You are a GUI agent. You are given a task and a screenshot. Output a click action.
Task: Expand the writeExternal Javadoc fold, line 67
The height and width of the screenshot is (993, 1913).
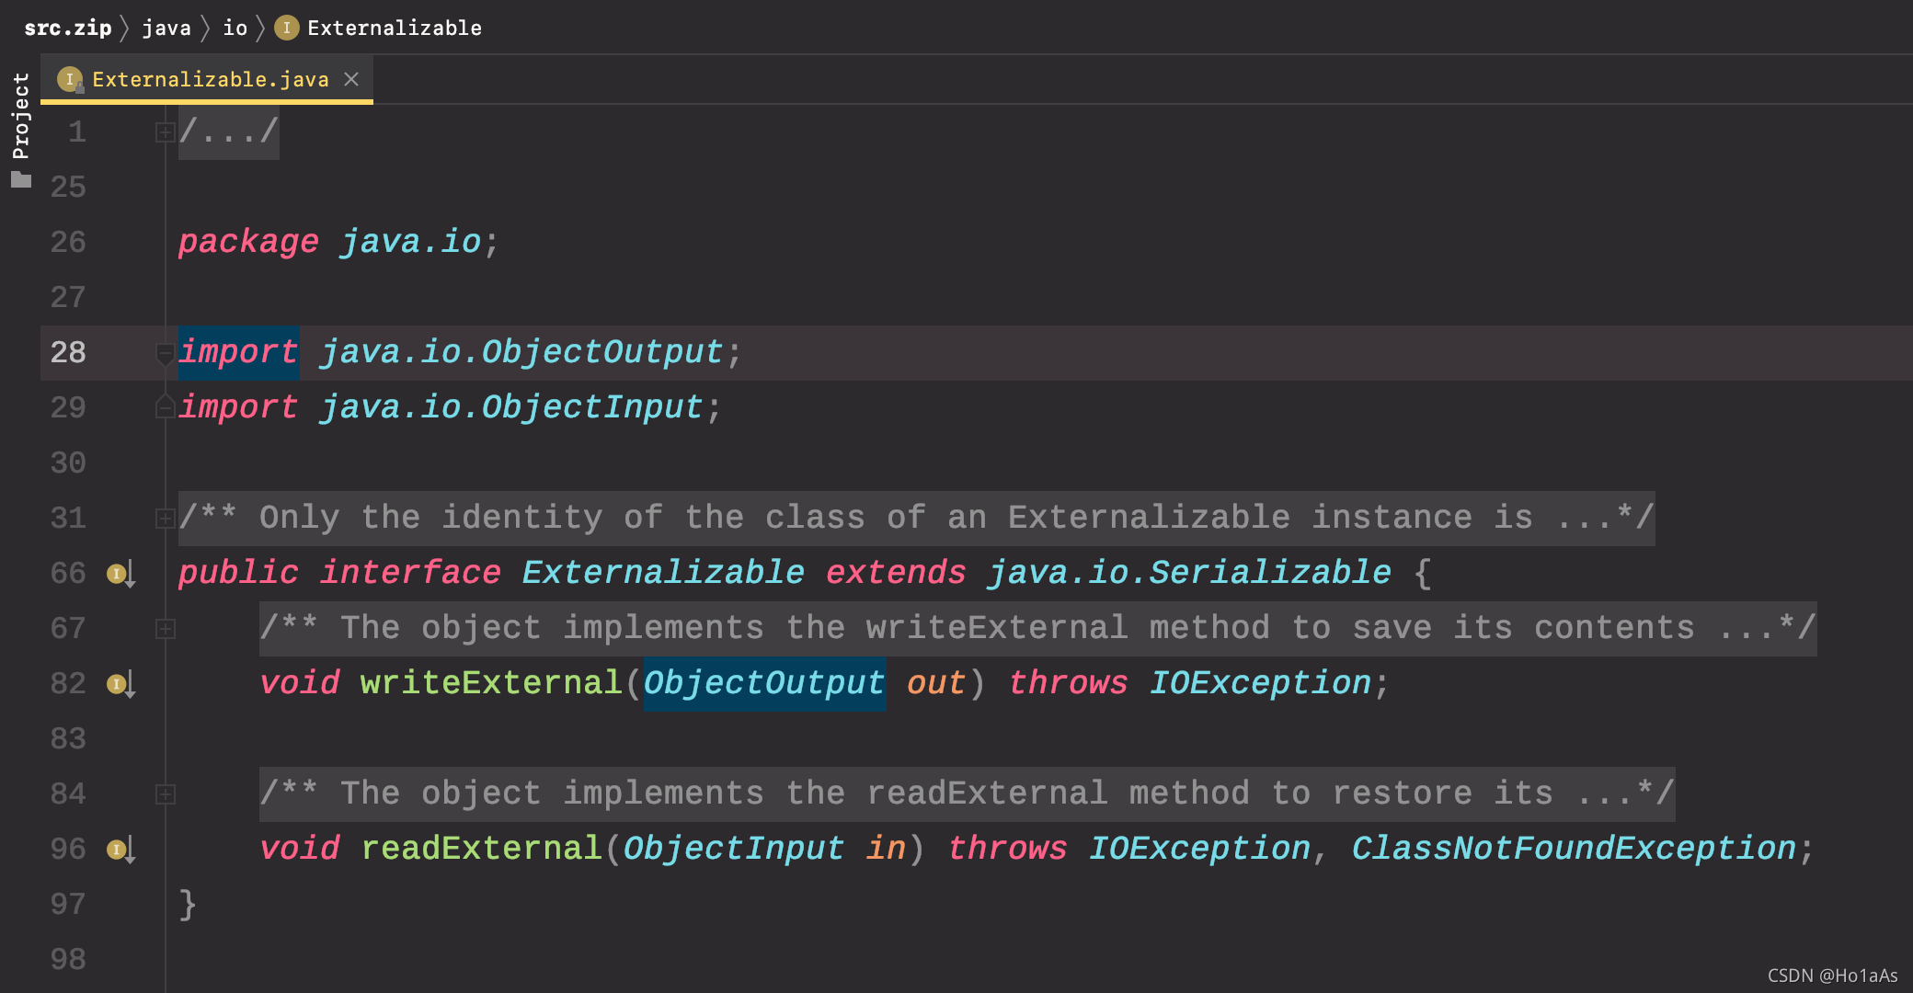(165, 629)
